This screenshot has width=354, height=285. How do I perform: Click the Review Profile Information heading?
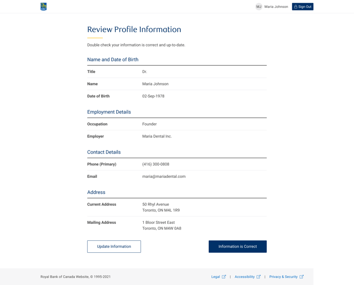pos(134,29)
